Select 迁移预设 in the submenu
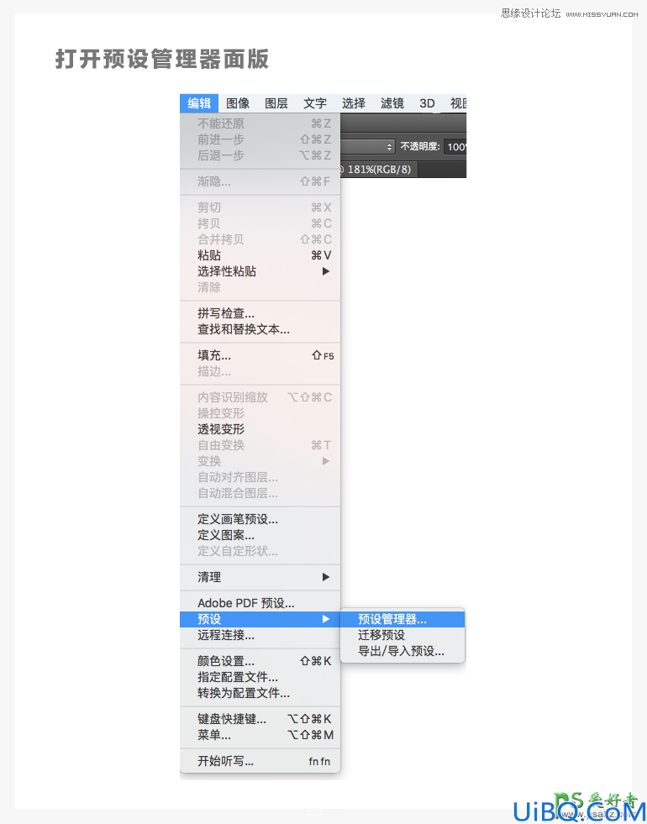 point(402,635)
